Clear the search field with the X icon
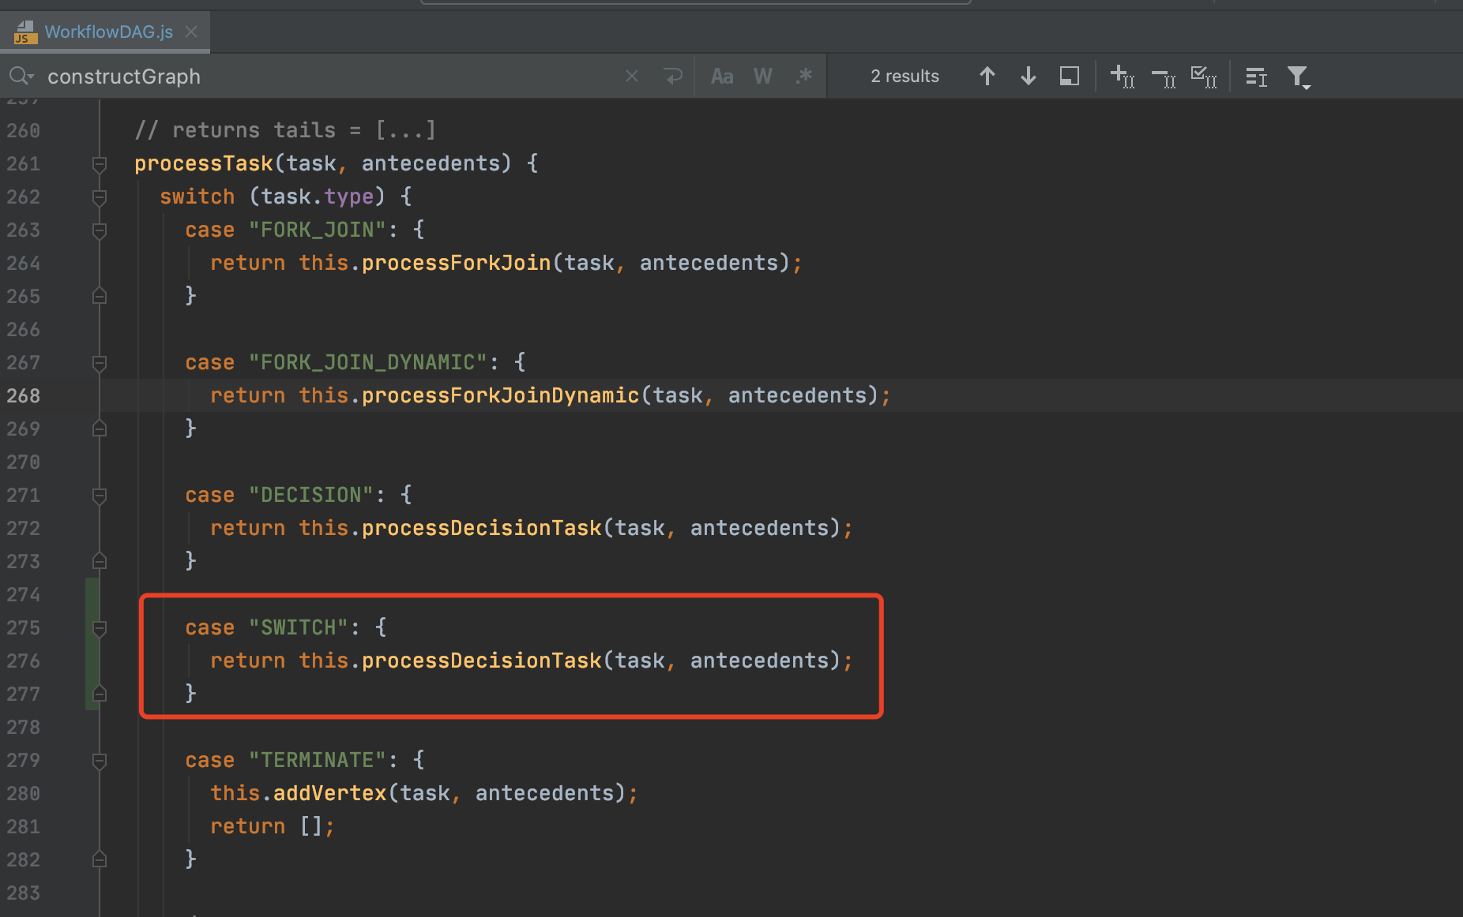 [631, 76]
